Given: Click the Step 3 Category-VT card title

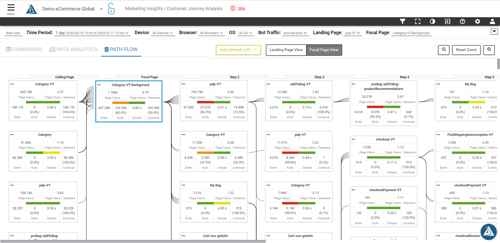Looking at the screenshot, I should (x=300, y=185).
